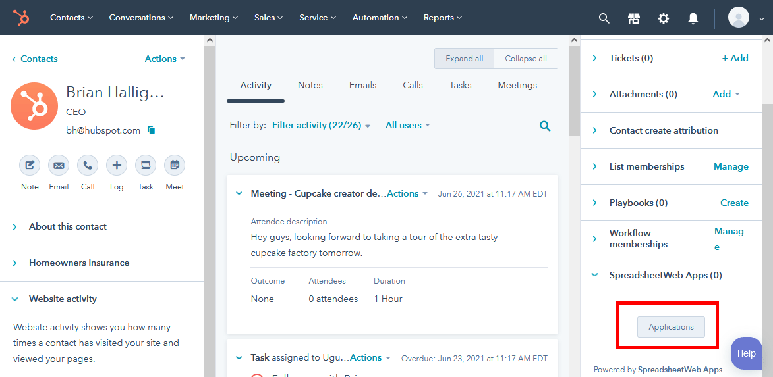
Task: Expand the Workflow memberships section
Action: point(595,239)
